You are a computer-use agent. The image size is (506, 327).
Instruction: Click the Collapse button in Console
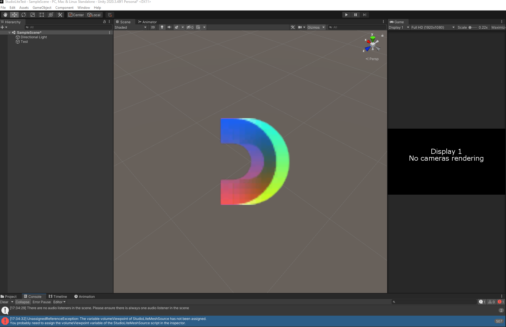[22, 302]
